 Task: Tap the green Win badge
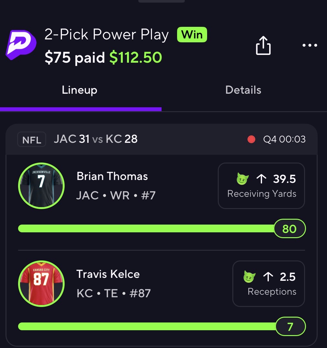[x=192, y=35]
